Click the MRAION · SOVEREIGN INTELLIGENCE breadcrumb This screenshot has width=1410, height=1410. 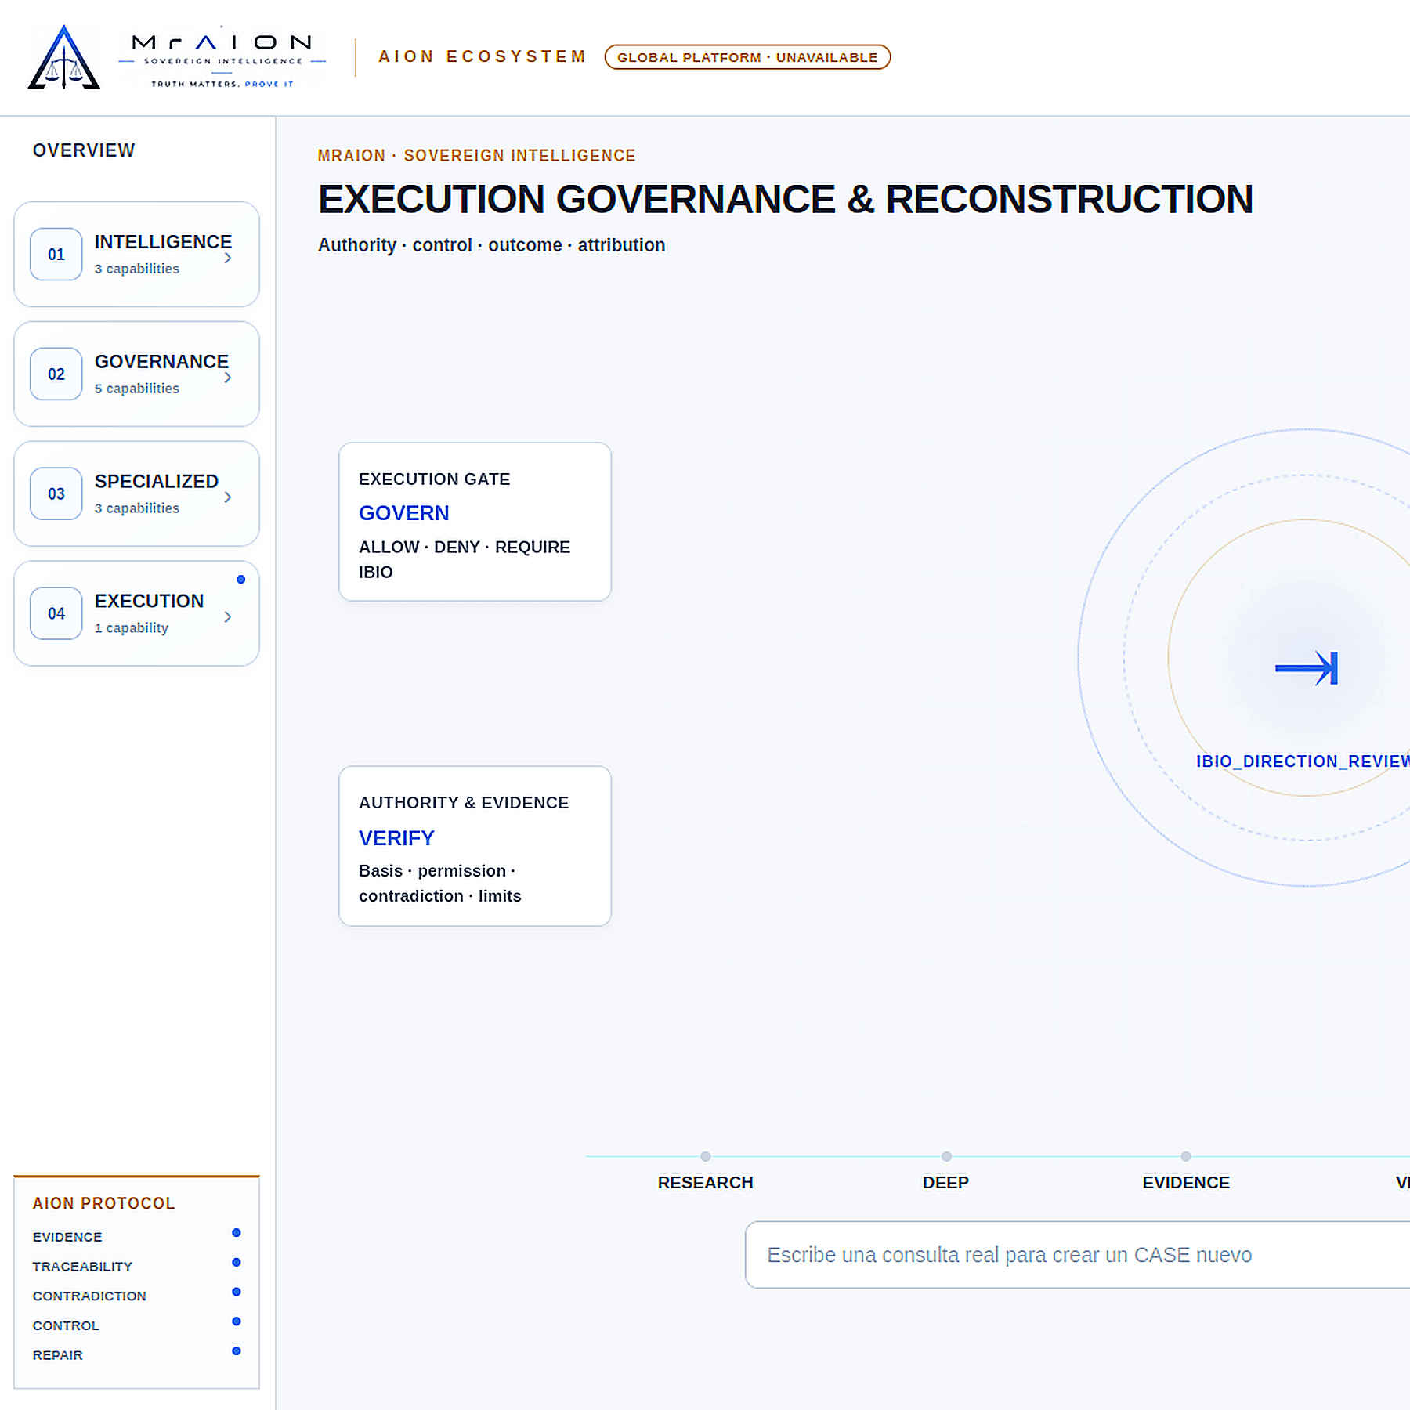point(476,156)
